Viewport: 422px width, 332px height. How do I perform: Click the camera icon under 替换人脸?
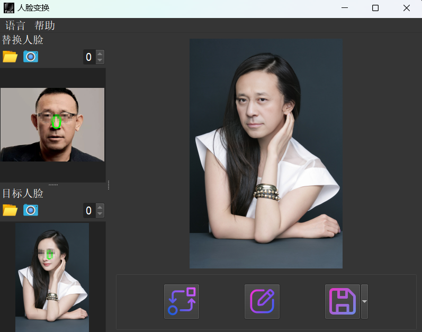pyautogui.click(x=31, y=57)
